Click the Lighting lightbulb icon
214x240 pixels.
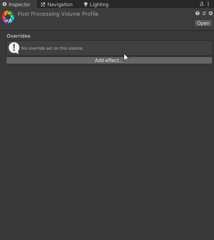pos(86,5)
